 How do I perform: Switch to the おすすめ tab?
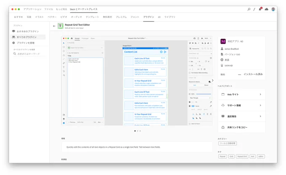pyautogui.click(x=19, y=17)
